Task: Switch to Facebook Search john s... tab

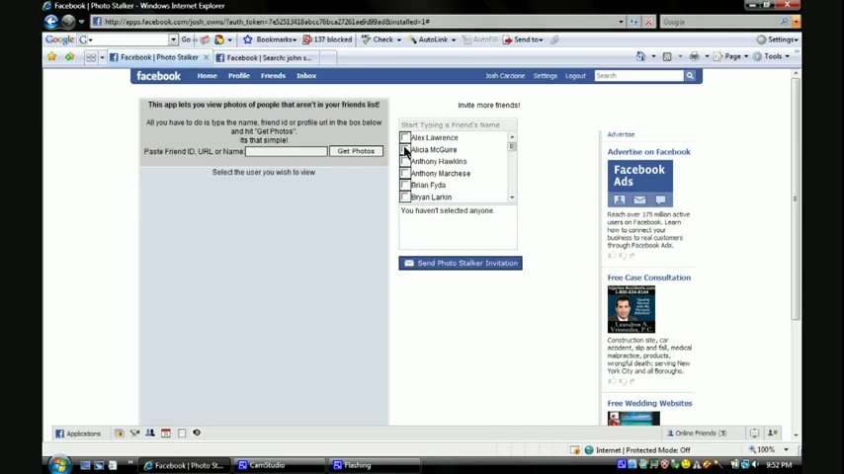Action: [267, 57]
